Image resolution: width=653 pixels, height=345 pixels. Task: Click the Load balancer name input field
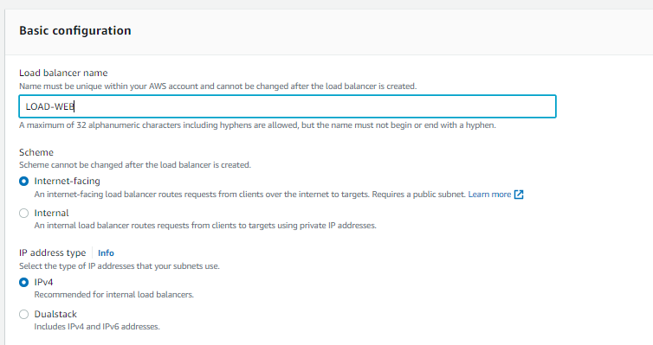[x=288, y=106]
